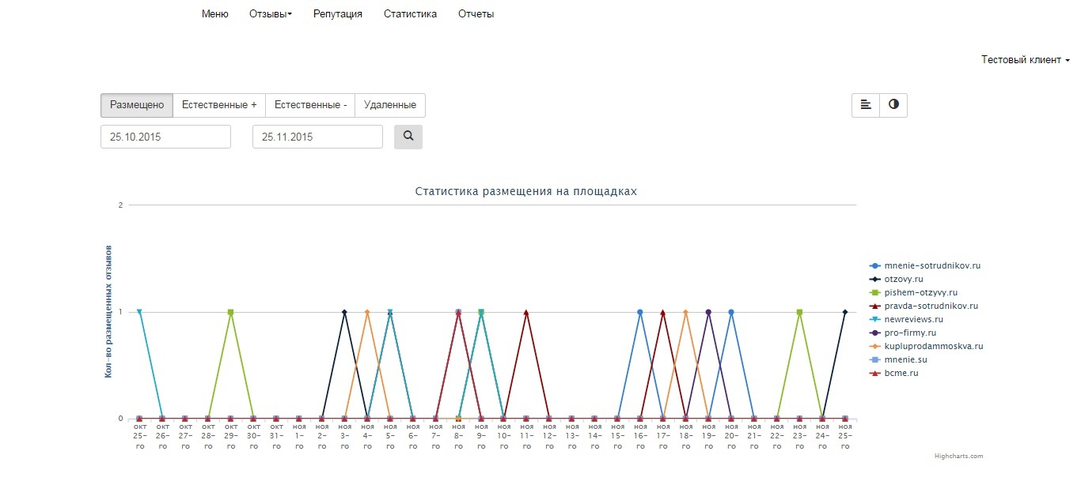
Task: Open the Репутация page
Action: point(338,13)
